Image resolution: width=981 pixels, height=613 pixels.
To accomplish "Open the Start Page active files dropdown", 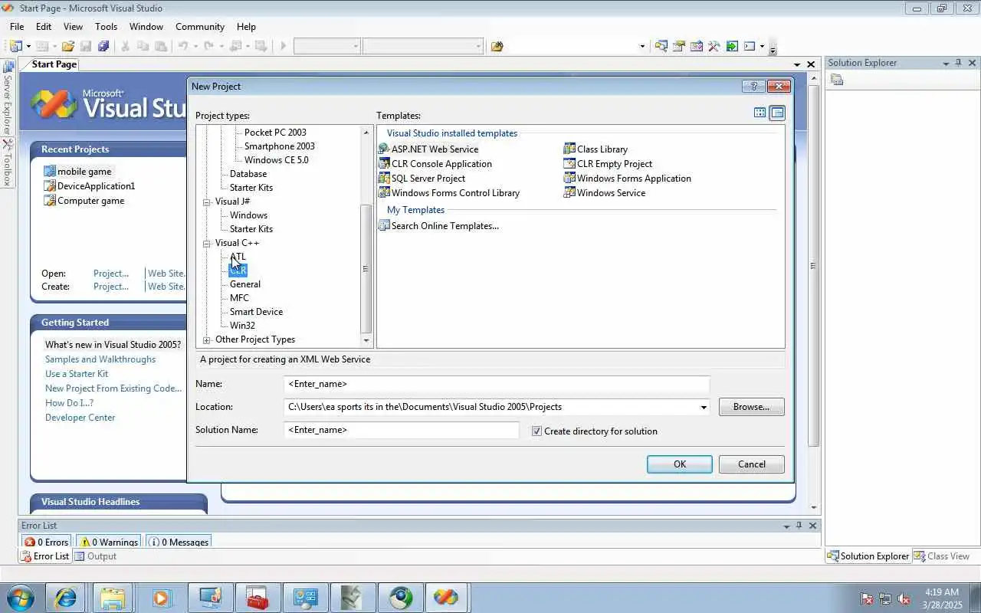I will click(x=798, y=64).
